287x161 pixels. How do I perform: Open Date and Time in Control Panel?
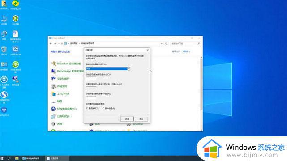tap(60, 116)
